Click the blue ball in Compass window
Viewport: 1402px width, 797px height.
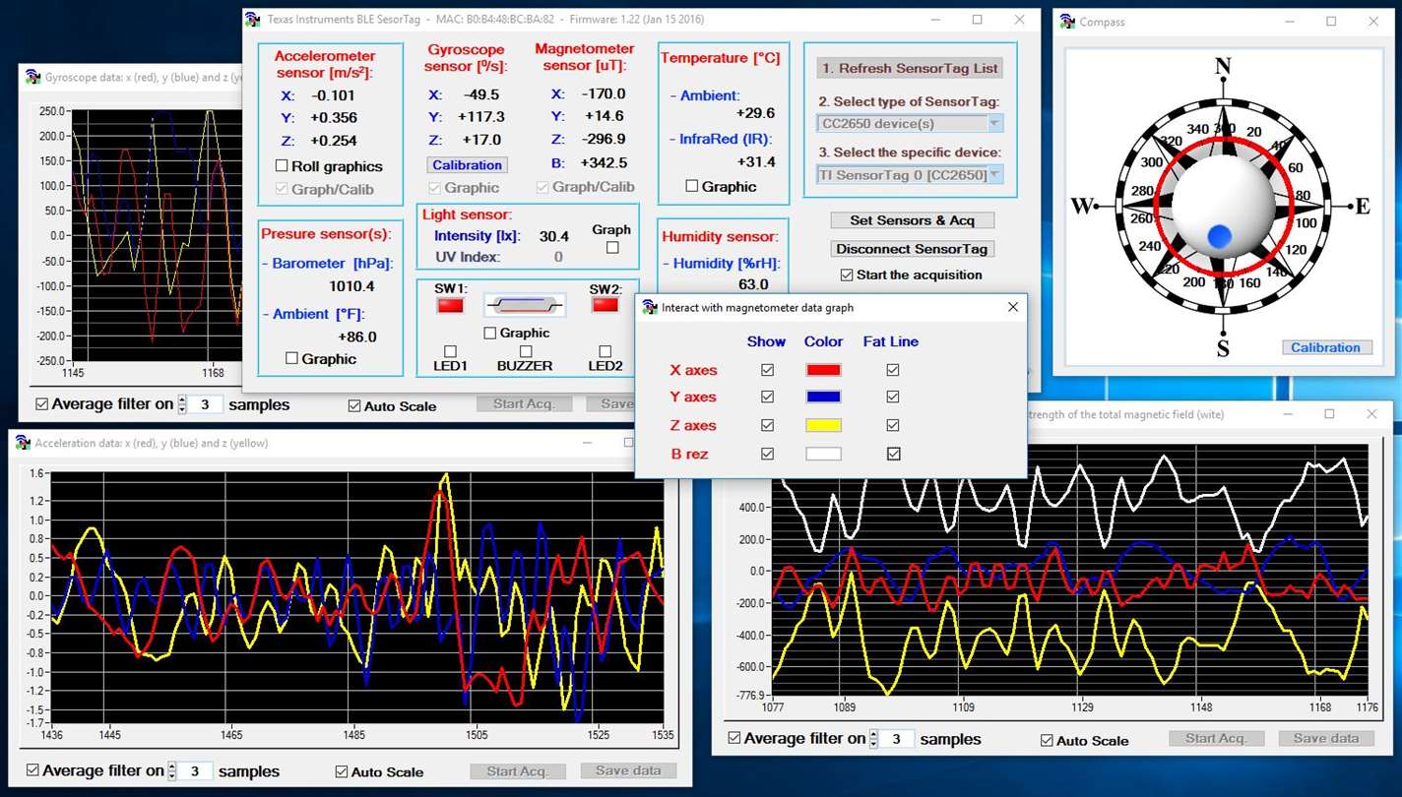(x=1219, y=236)
